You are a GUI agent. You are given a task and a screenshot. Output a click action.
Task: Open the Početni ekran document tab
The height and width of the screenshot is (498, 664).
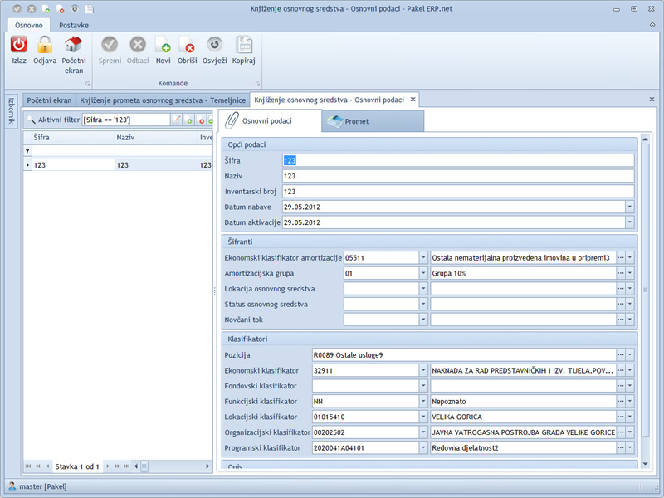[49, 100]
